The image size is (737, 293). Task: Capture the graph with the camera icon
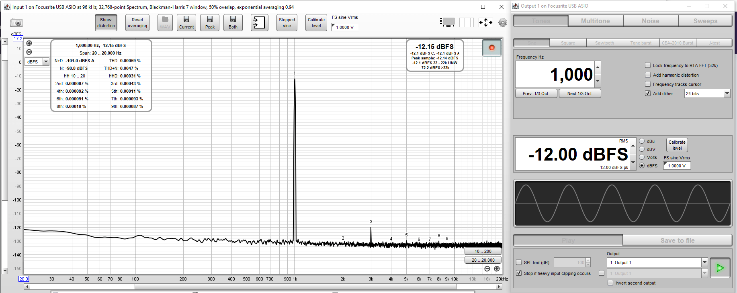pos(16,23)
